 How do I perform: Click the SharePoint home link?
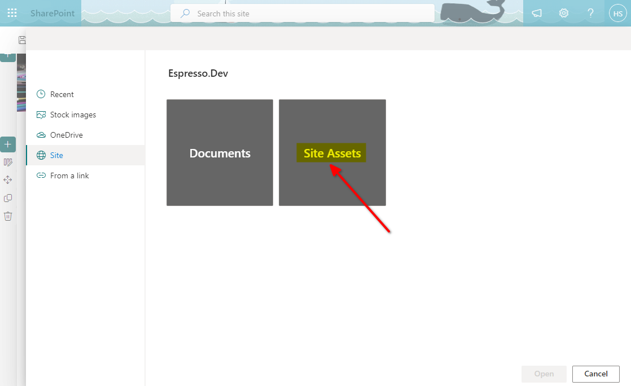52,14
